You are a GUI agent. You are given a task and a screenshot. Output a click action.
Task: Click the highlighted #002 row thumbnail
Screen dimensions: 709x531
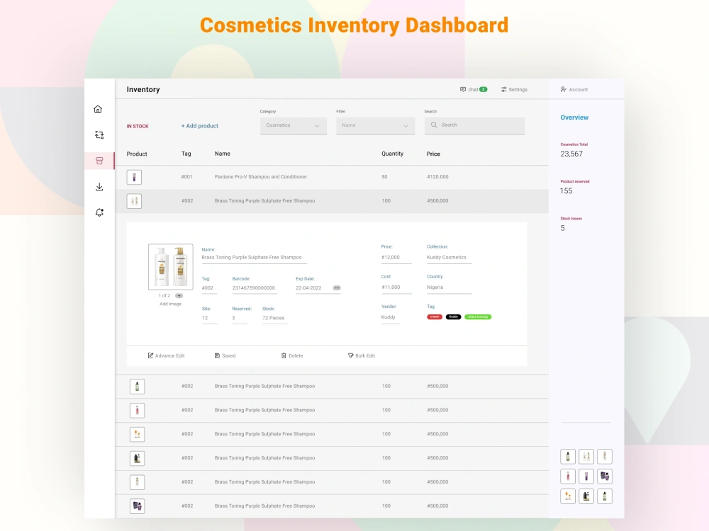pos(134,201)
